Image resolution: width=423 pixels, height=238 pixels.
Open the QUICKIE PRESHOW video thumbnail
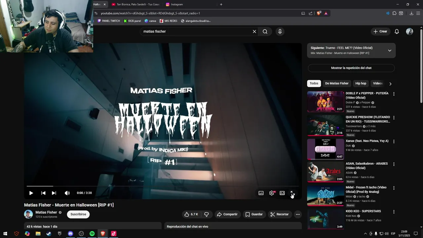(326, 126)
